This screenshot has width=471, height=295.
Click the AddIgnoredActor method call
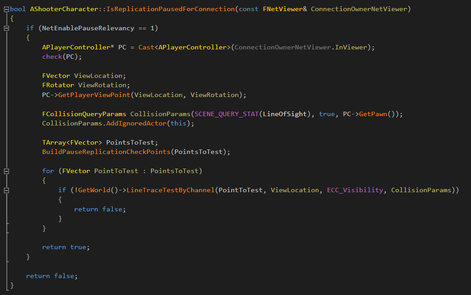tap(136, 123)
